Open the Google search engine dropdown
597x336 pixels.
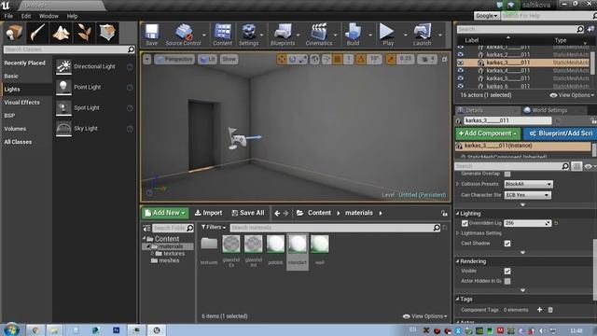(x=487, y=16)
